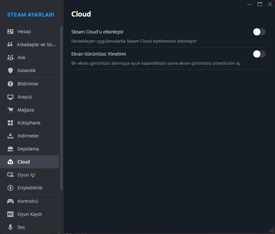The height and width of the screenshot is (234, 275).
Task: Click the Oyun Kaydı REC icon
Action: (x=10, y=214)
